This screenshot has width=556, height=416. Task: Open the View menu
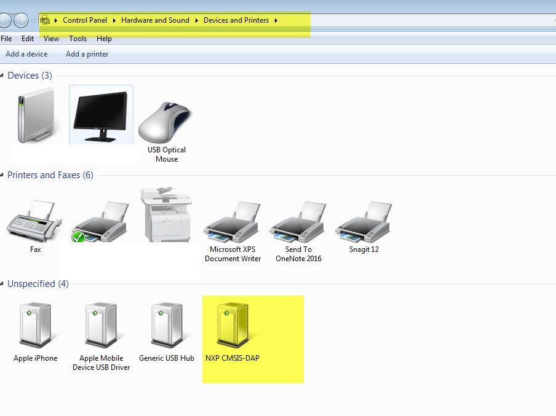click(x=51, y=39)
